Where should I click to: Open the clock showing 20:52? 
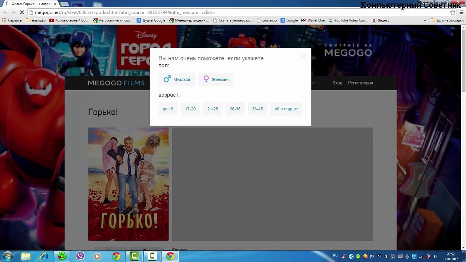click(451, 257)
